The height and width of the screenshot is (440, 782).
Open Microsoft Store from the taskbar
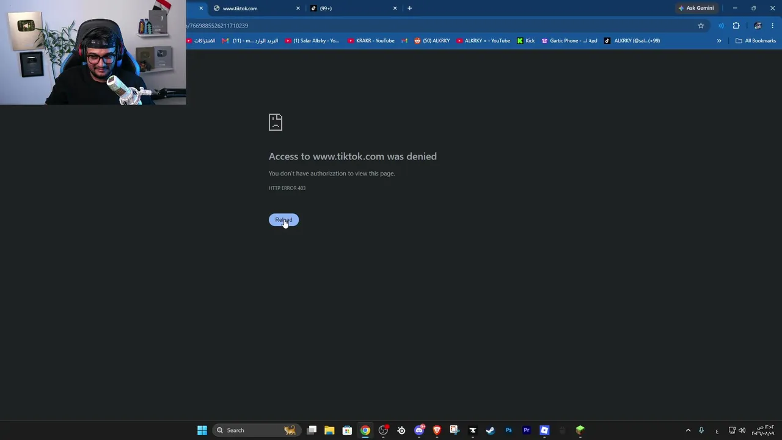pyautogui.click(x=347, y=430)
